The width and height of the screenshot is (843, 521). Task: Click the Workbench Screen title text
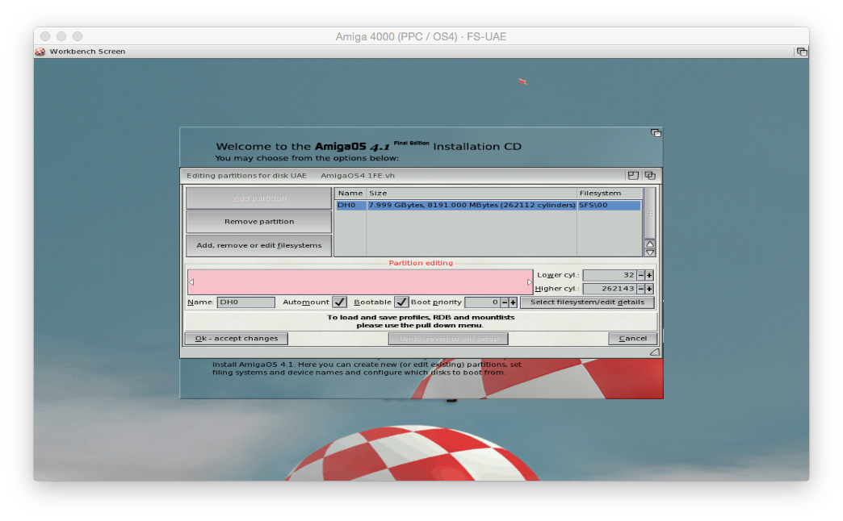click(88, 52)
